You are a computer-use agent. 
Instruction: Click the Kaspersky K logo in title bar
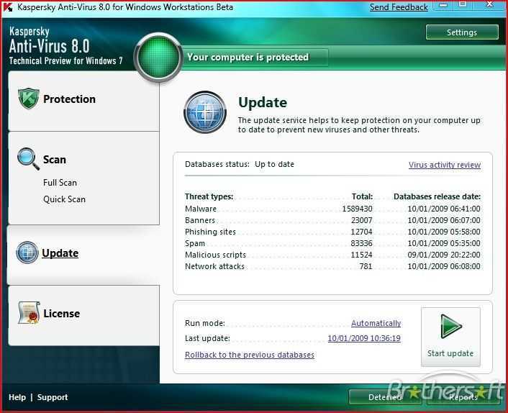point(8,6)
